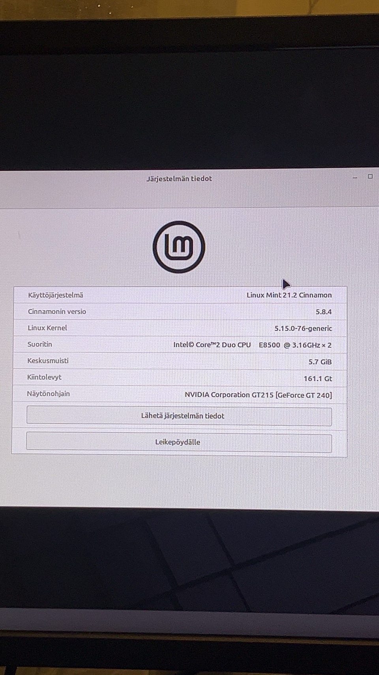Viewport: 379px width, 675px height.
Task: Select the 'Näytönohjain' label
Action: point(48,394)
